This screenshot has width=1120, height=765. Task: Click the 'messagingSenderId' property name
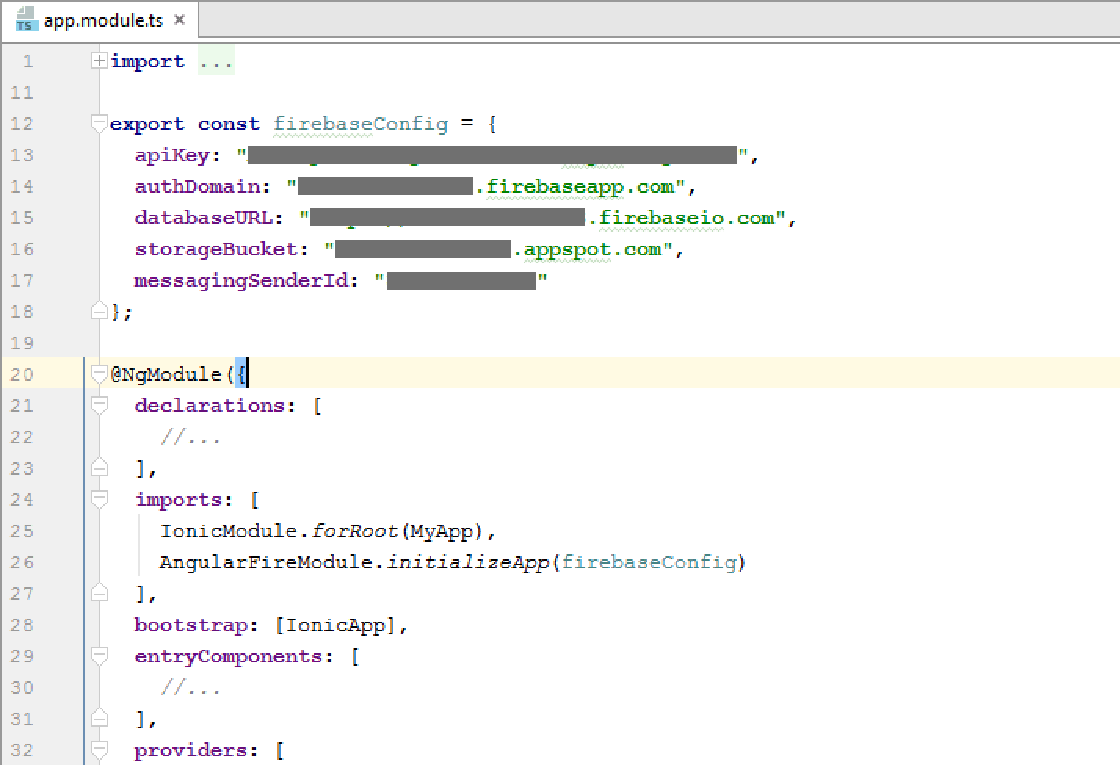(x=241, y=280)
